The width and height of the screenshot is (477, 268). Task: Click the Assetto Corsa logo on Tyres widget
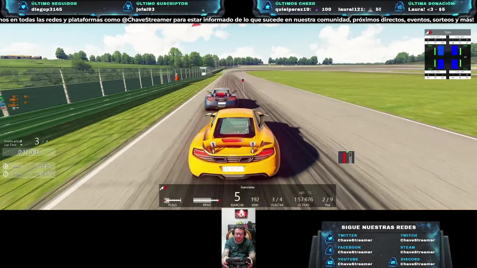(429, 32)
